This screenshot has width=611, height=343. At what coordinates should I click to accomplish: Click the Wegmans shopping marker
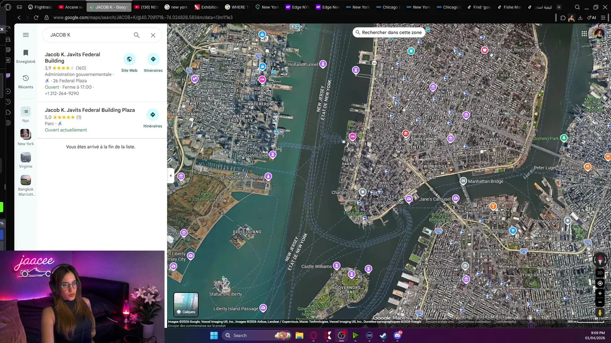tap(513, 231)
